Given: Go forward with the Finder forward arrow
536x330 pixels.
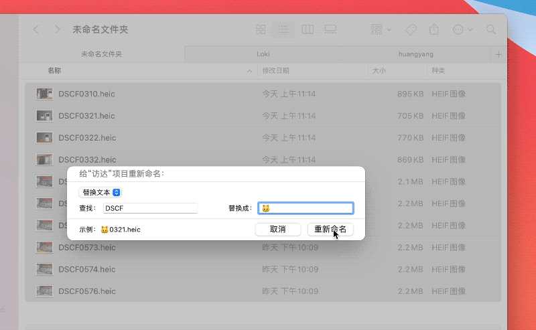Looking at the screenshot, I should click(57, 29).
